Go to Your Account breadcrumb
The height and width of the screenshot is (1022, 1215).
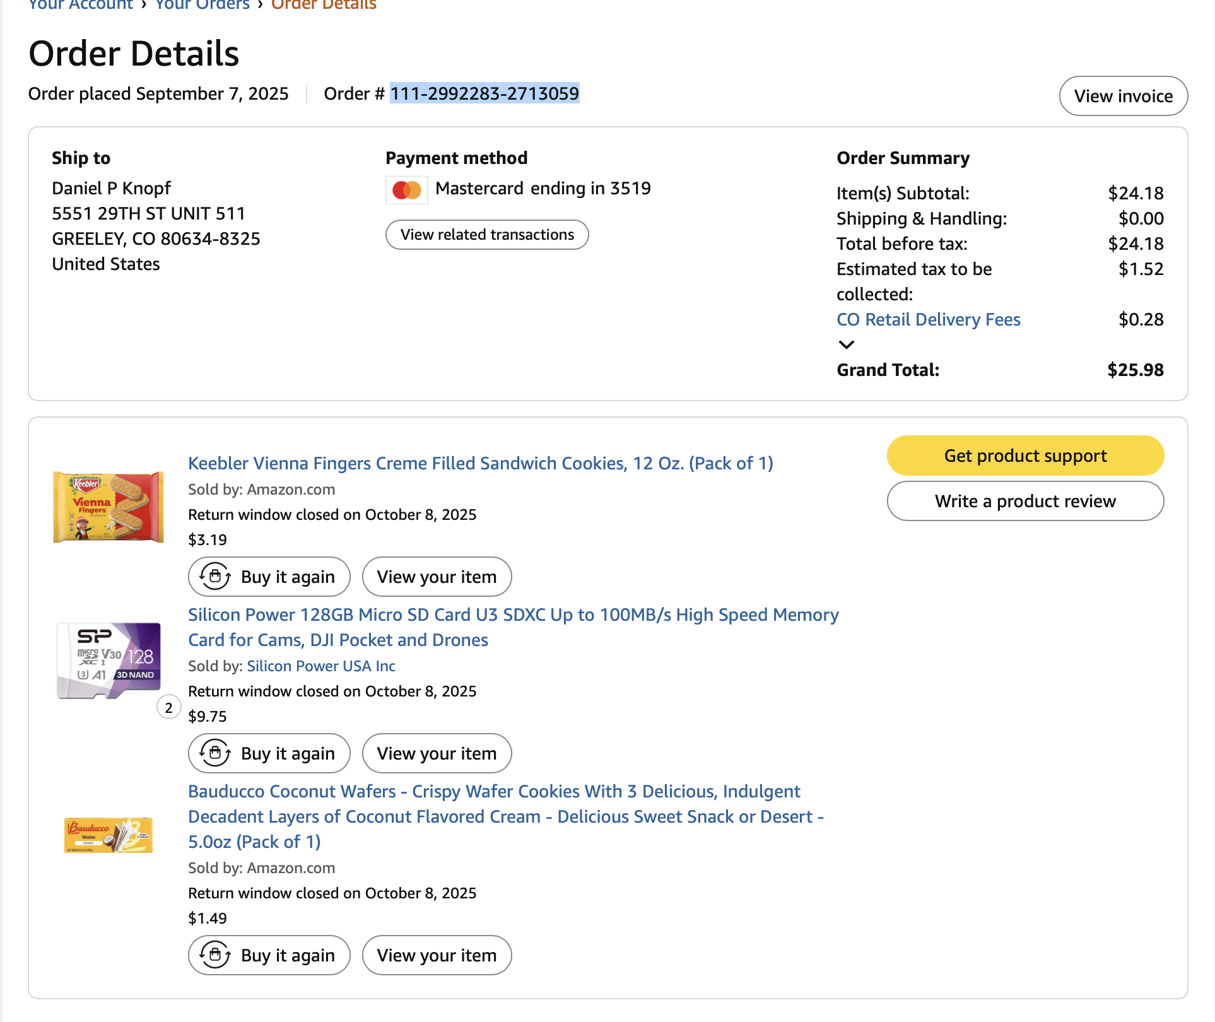(x=81, y=5)
